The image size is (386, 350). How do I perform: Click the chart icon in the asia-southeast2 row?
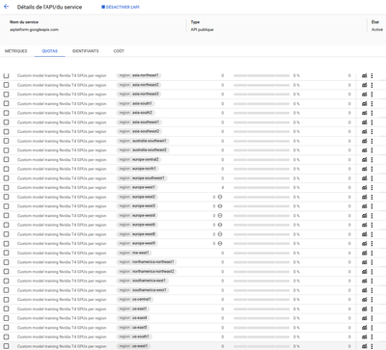coord(364,131)
